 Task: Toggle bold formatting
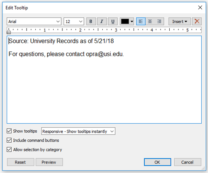(x=91, y=22)
